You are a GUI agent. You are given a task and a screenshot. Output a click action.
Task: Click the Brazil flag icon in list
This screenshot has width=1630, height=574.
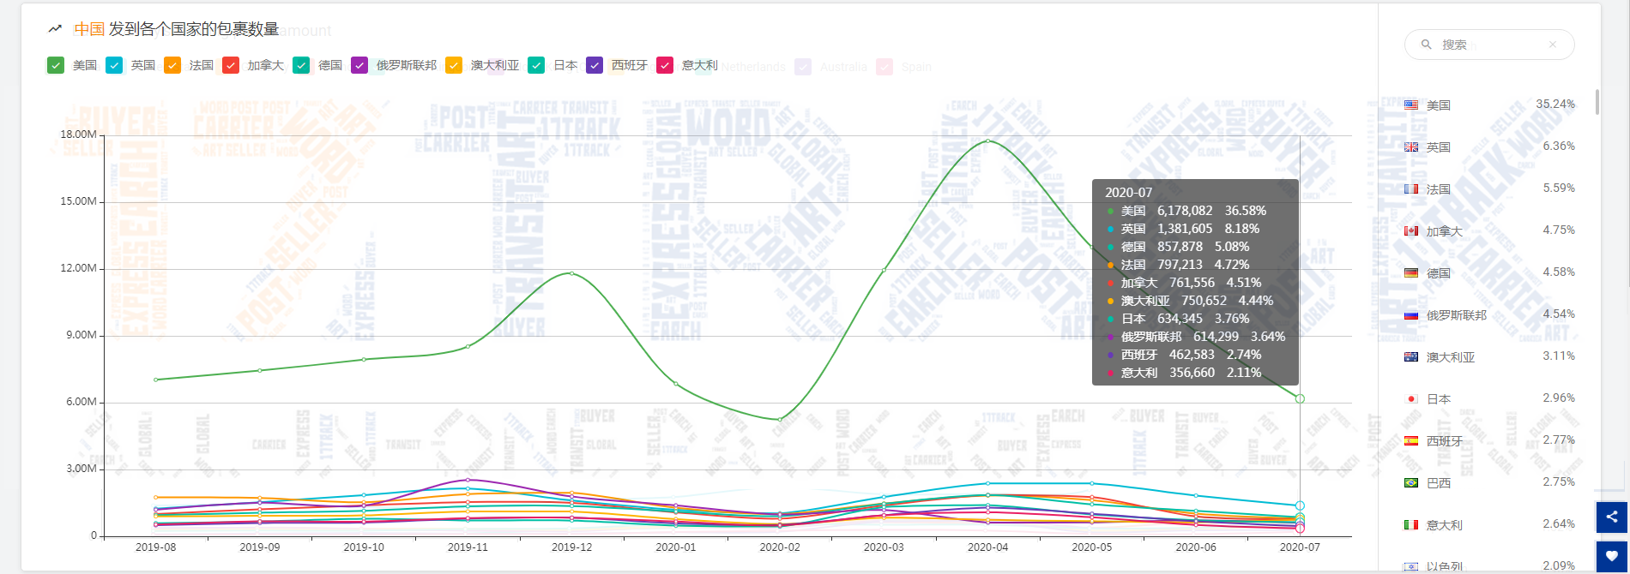(1411, 483)
